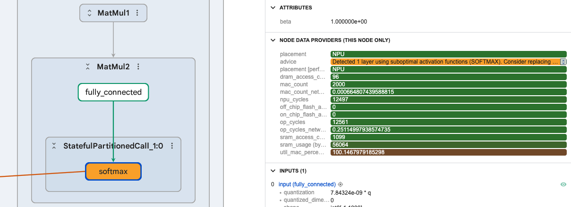The height and width of the screenshot is (207, 571).
Task: Click the placement NPU value bar
Action: 449,54
